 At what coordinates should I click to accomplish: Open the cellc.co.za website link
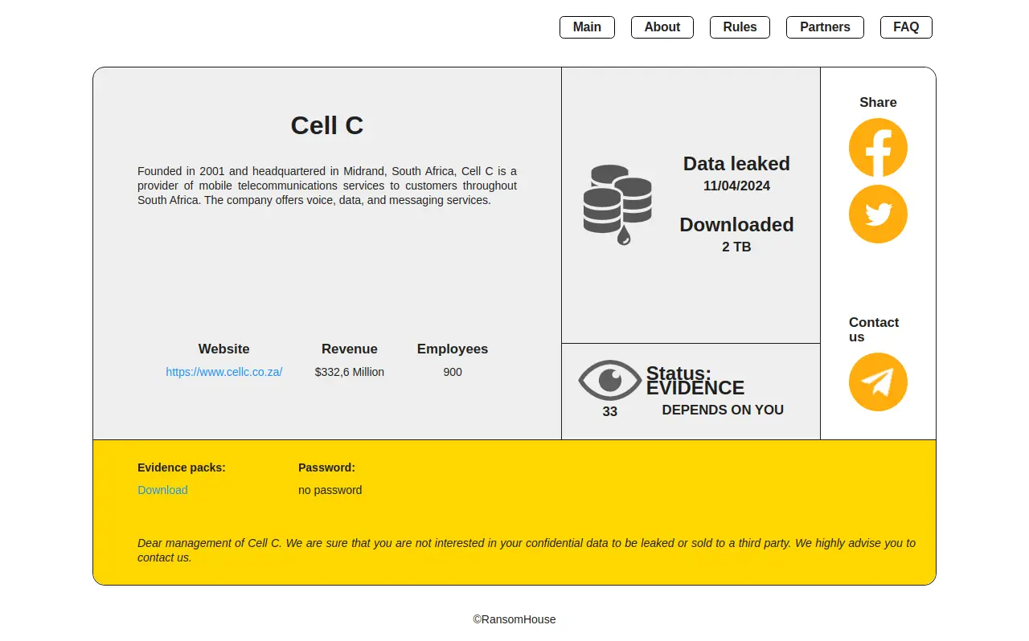[223, 372]
